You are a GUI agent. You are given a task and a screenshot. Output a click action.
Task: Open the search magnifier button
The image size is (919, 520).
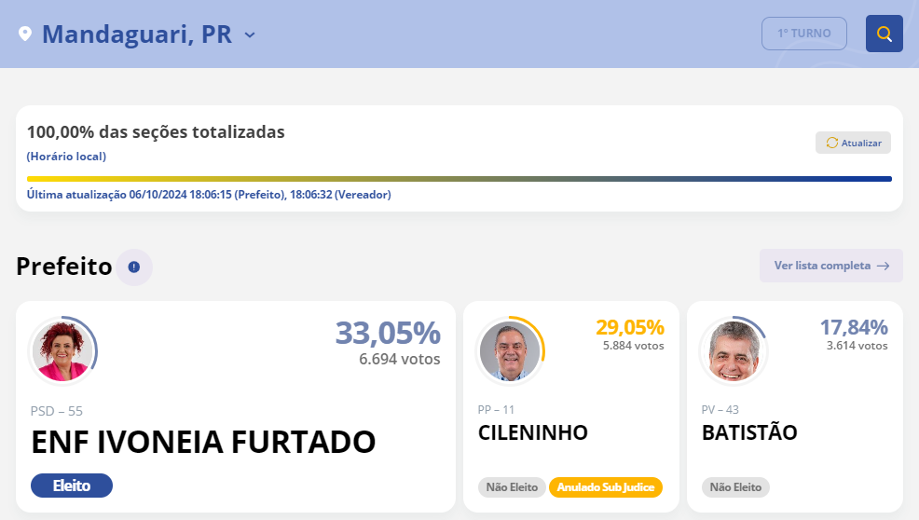pyautogui.click(x=884, y=34)
